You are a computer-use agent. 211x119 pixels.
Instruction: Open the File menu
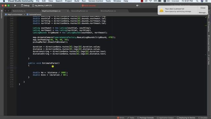[x=38, y=1]
